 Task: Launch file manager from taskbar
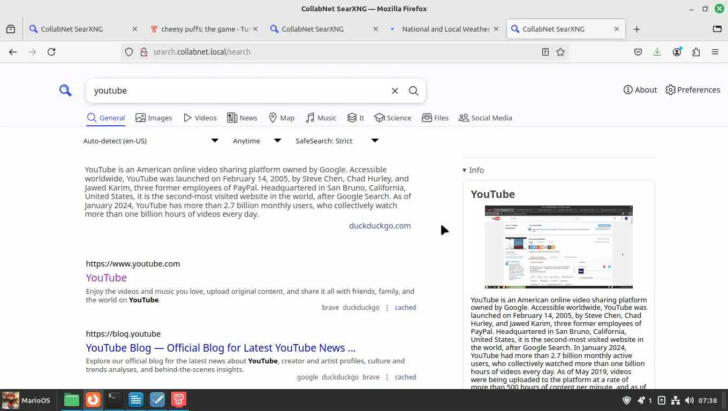(71, 400)
